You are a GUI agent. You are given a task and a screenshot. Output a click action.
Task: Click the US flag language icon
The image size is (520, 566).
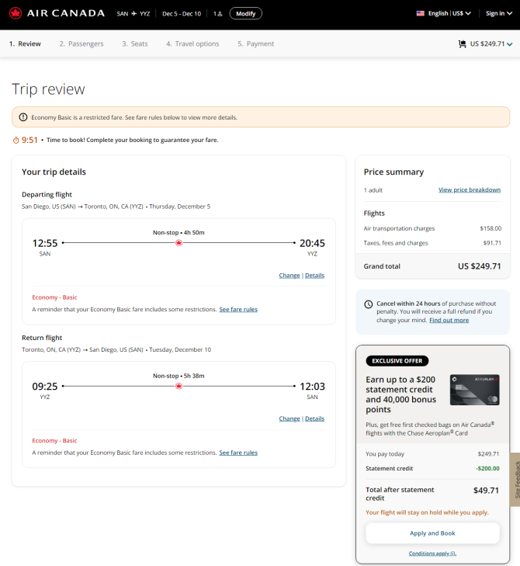(x=421, y=13)
